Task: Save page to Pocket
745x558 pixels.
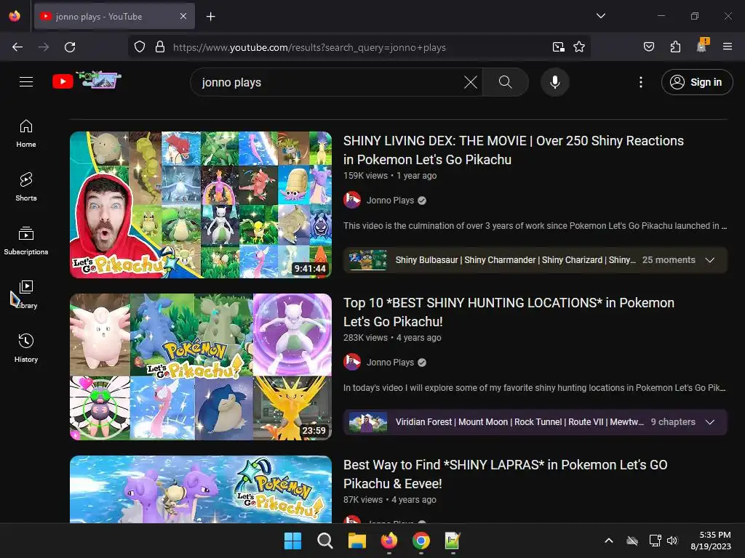Action: click(648, 47)
